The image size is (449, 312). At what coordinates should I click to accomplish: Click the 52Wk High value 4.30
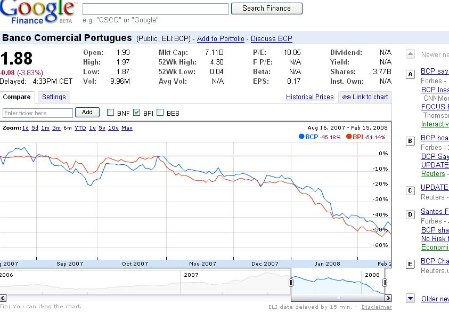pyautogui.click(x=216, y=62)
